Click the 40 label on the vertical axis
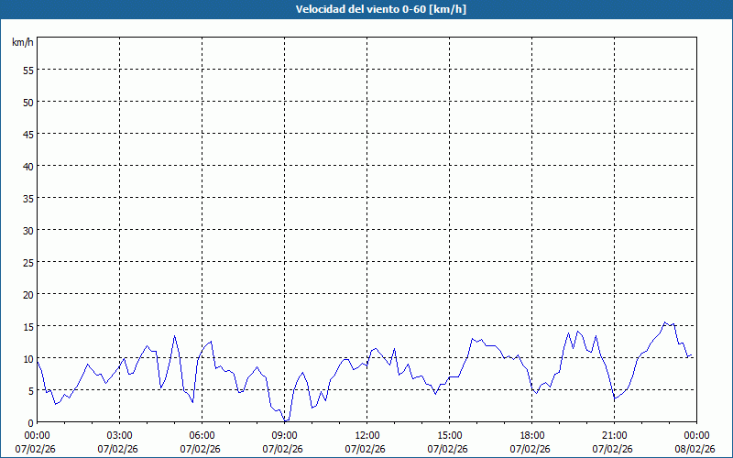This screenshot has height=458, width=733. point(27,166)
